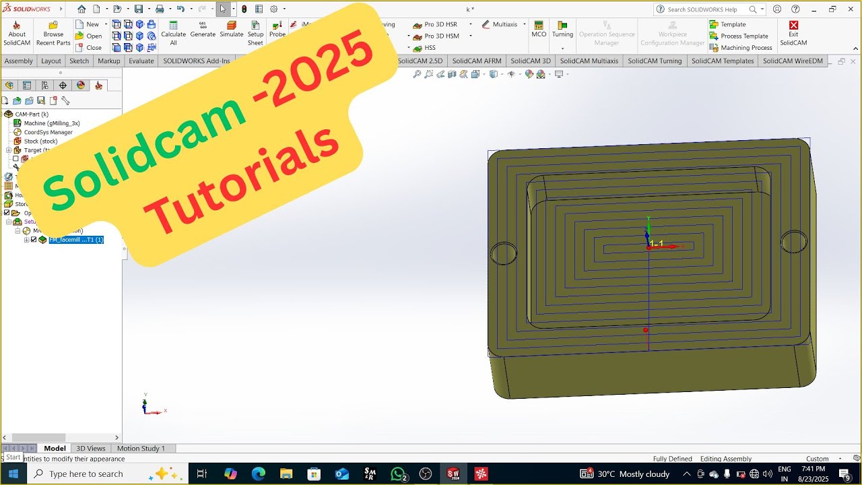Open Turning dropdown arrow
862x485 pixels.
point(562,48)
